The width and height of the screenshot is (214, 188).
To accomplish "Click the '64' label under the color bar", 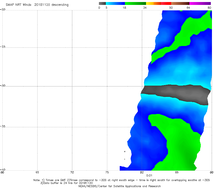I will [x=188, y=8].
